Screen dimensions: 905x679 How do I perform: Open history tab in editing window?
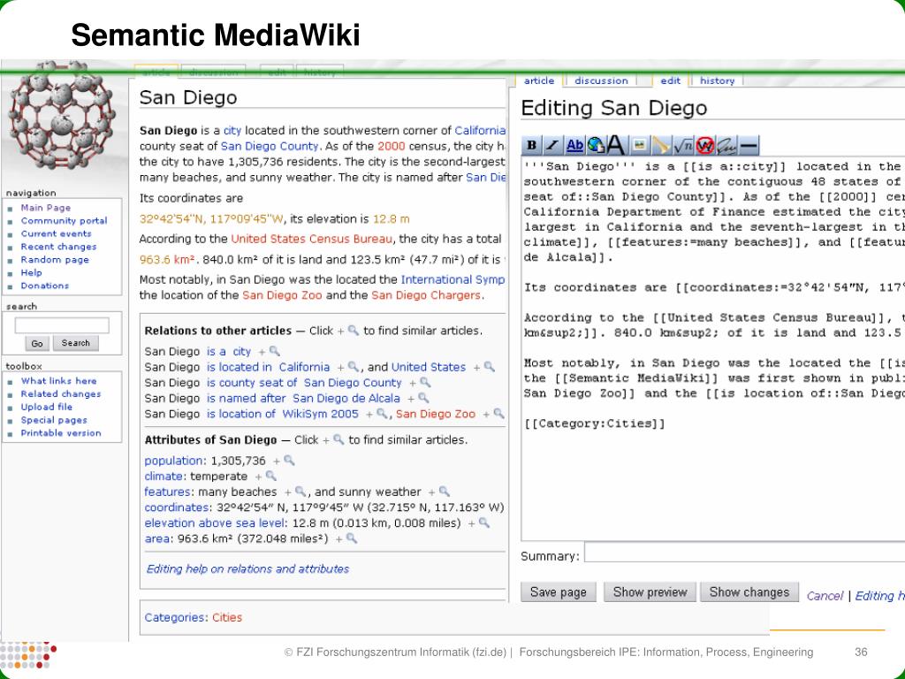coord(717,80)
